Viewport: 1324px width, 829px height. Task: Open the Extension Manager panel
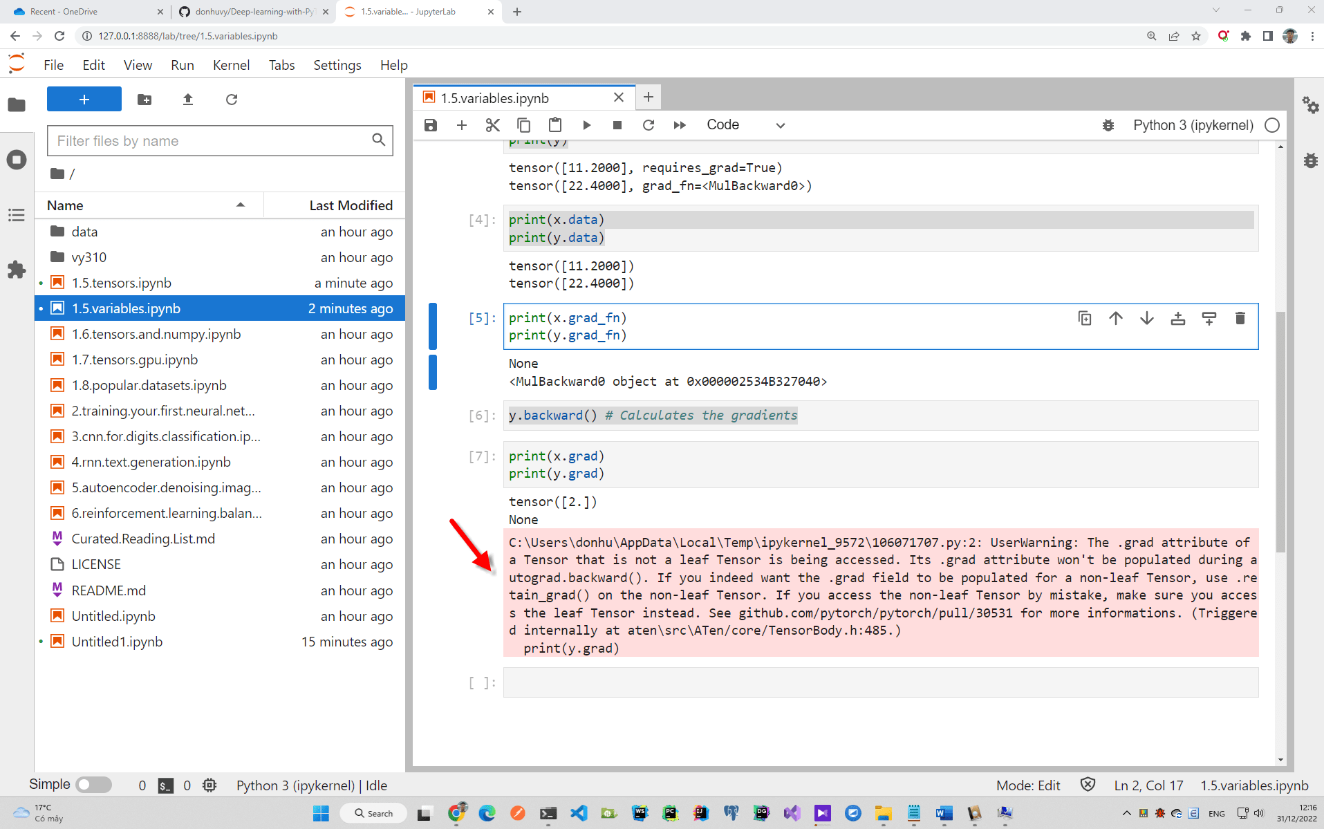tap(17, 270)
